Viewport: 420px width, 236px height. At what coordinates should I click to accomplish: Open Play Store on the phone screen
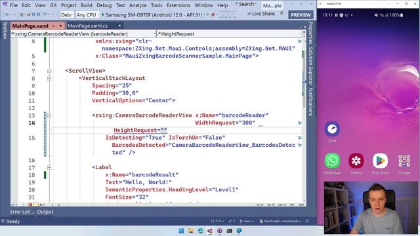tap(380, 161)
